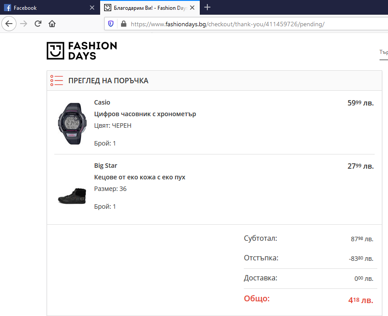
Task: Click the tracking protection shield icon
Action: click(x=111, y=24)
